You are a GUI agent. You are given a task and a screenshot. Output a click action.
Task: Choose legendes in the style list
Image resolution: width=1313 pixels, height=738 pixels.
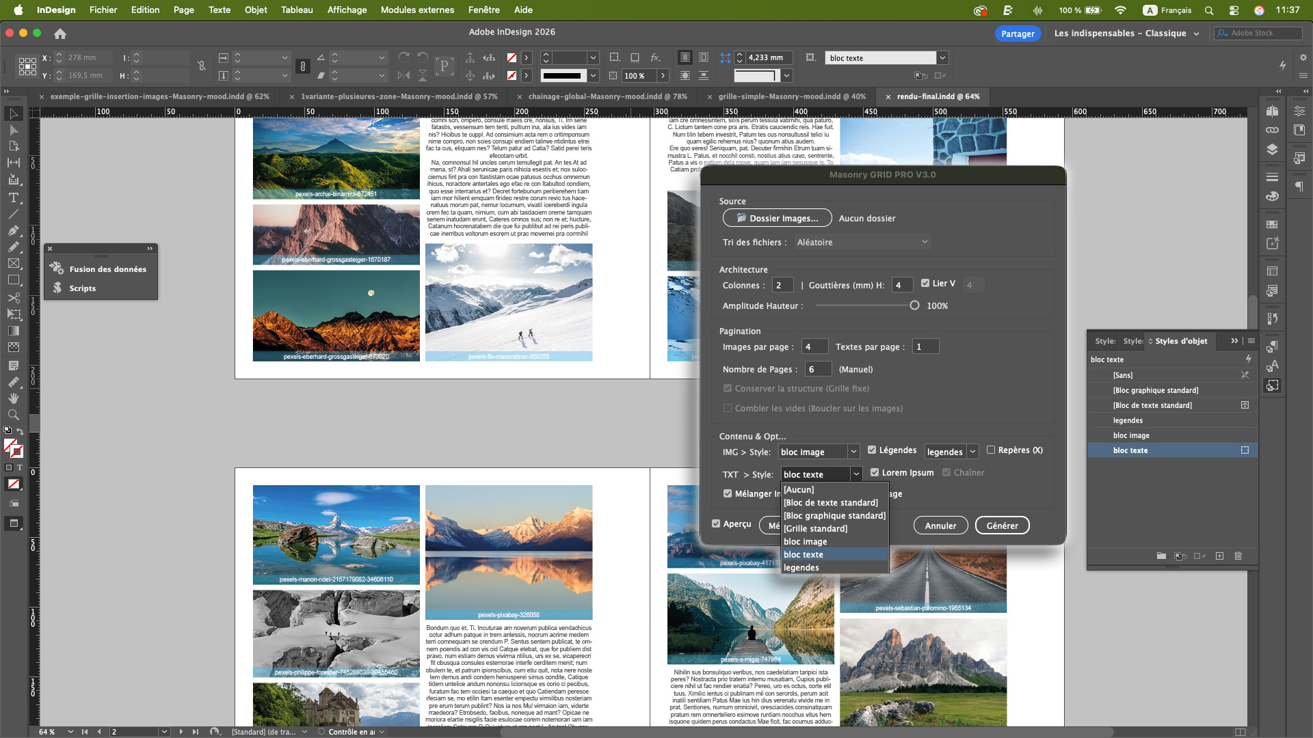pos(801,568)
